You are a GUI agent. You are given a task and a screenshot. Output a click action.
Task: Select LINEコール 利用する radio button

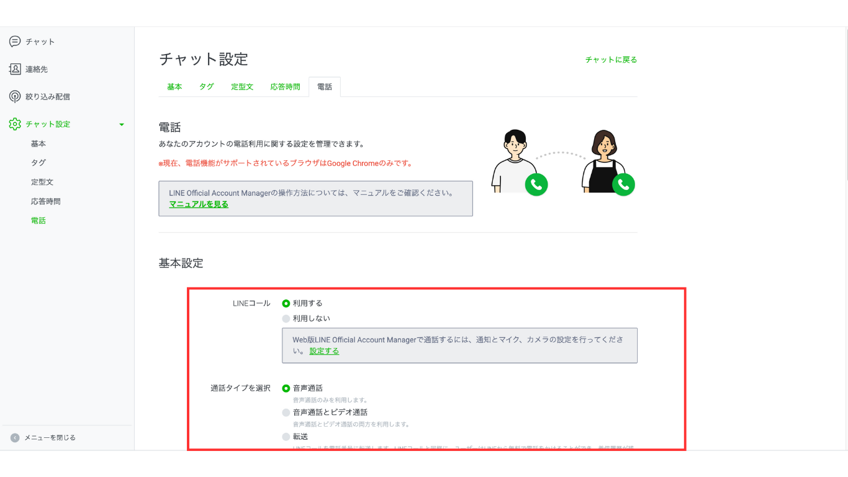point(286,304)
